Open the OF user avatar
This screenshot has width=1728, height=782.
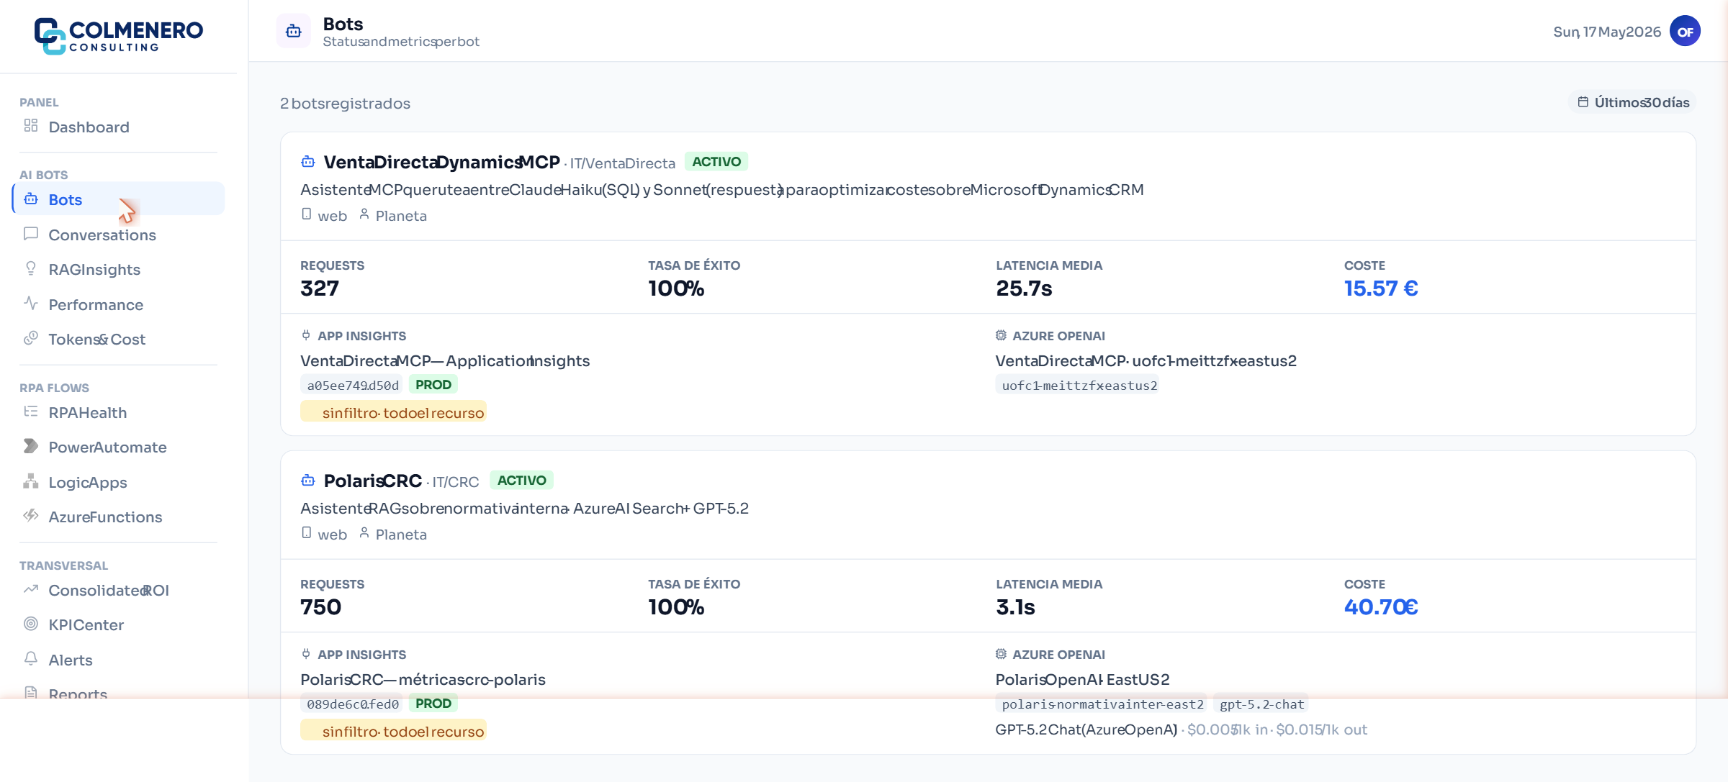(1685, 31)
